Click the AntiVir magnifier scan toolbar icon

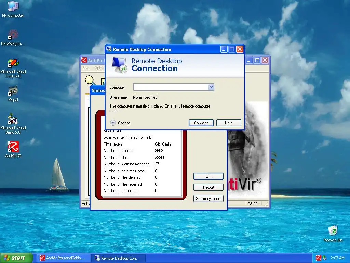click(90, 80)
